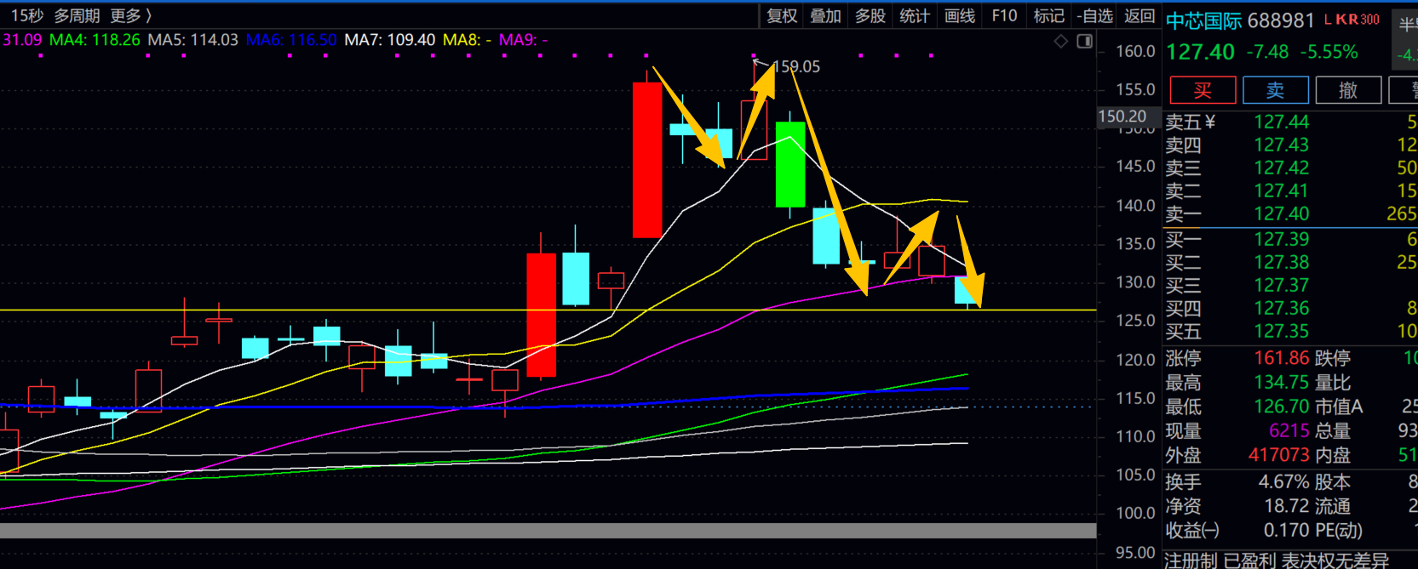Click 收益(一) value 0.170

point(1286,531)
